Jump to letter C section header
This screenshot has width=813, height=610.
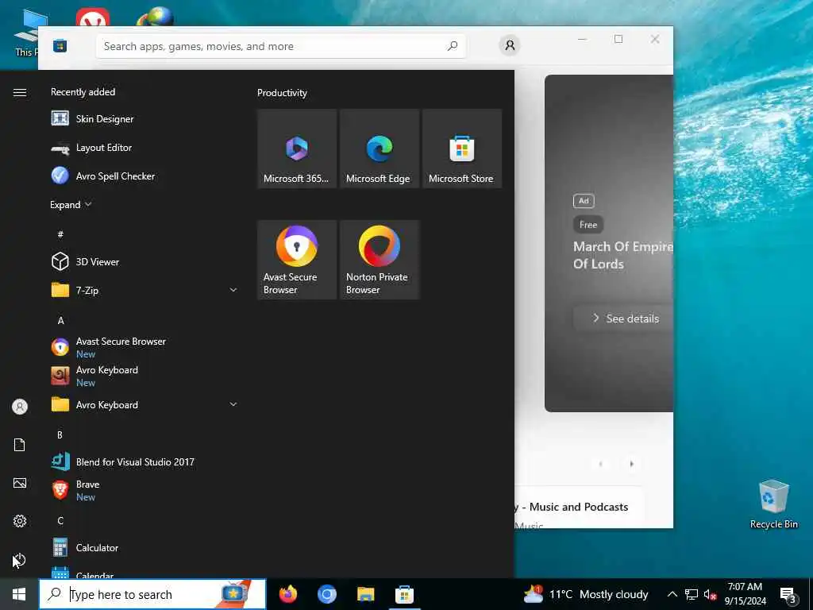pyautogui.click(x=60, y=521)
